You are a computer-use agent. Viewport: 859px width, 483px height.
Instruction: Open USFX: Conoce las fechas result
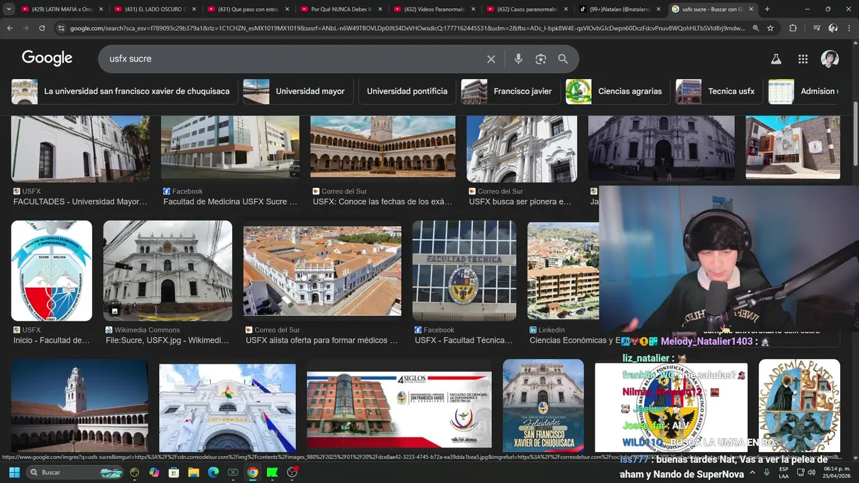pyautogui.click(x=383, y=202)
